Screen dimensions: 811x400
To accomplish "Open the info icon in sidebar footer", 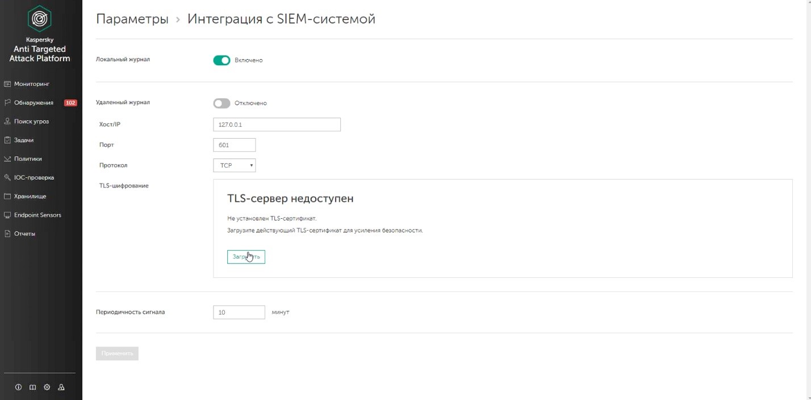I will point(18,388).
